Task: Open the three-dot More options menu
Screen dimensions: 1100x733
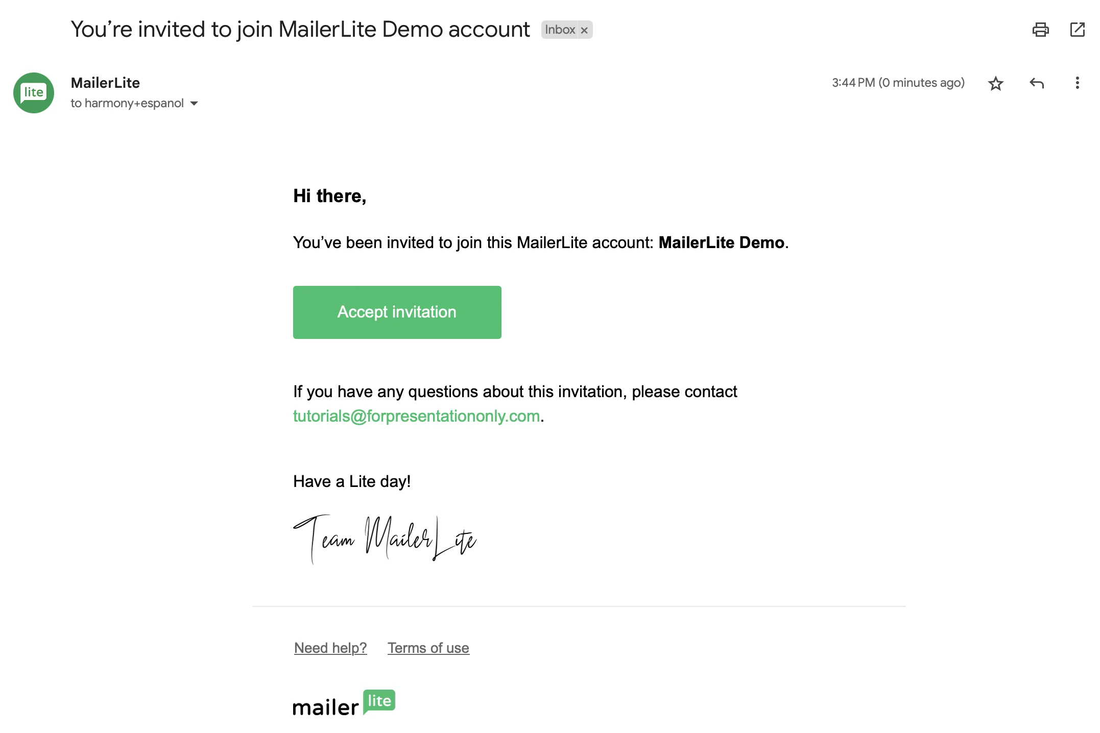Action: (x=1077, y=83)
